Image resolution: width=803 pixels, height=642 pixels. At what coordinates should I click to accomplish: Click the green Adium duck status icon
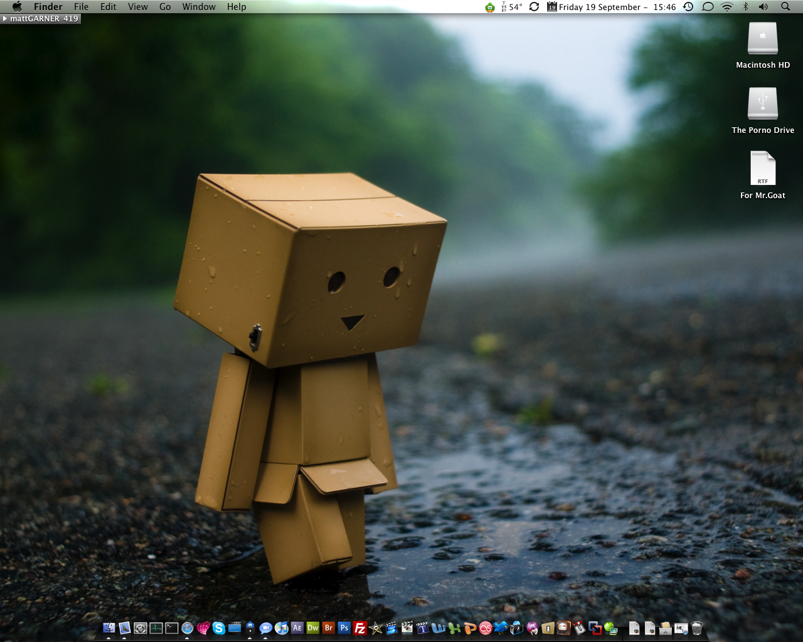(x=490, y=7)
